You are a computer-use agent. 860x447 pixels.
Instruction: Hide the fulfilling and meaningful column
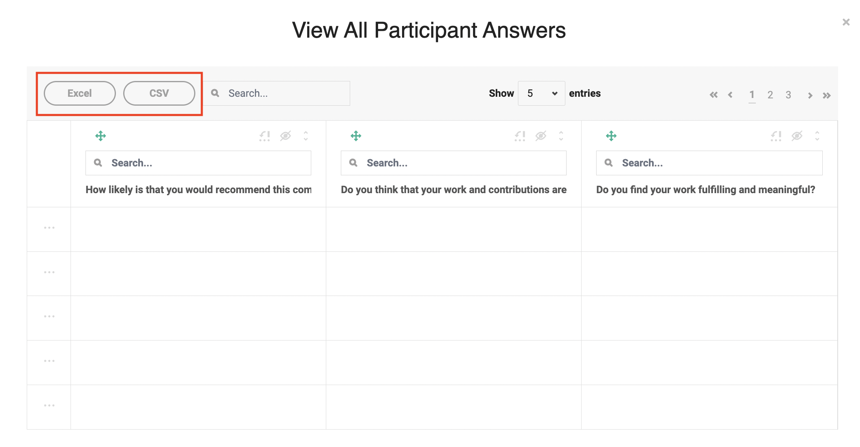point(797,136)
